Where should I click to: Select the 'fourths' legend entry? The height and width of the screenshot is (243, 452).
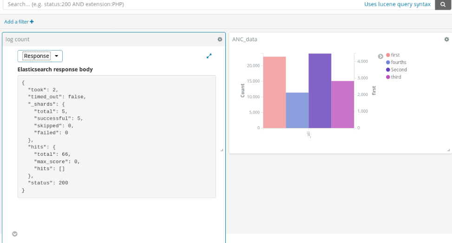[398, 62]
